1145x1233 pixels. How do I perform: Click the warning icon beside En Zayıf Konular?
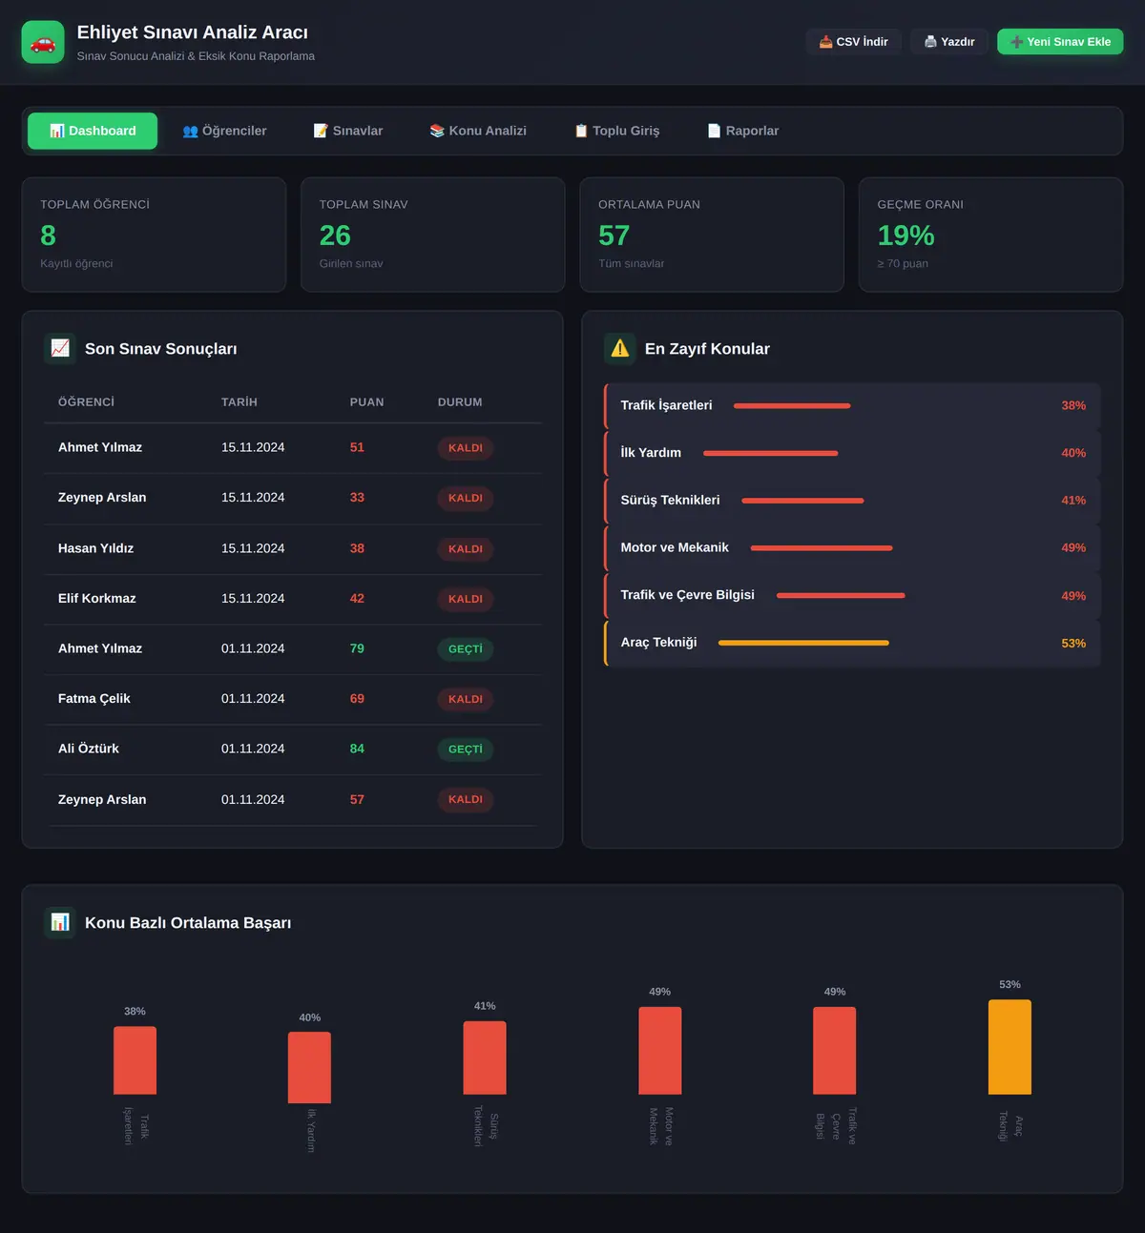coord(620,348)
